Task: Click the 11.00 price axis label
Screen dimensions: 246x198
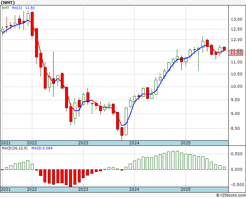Action: tap(237, 62)
